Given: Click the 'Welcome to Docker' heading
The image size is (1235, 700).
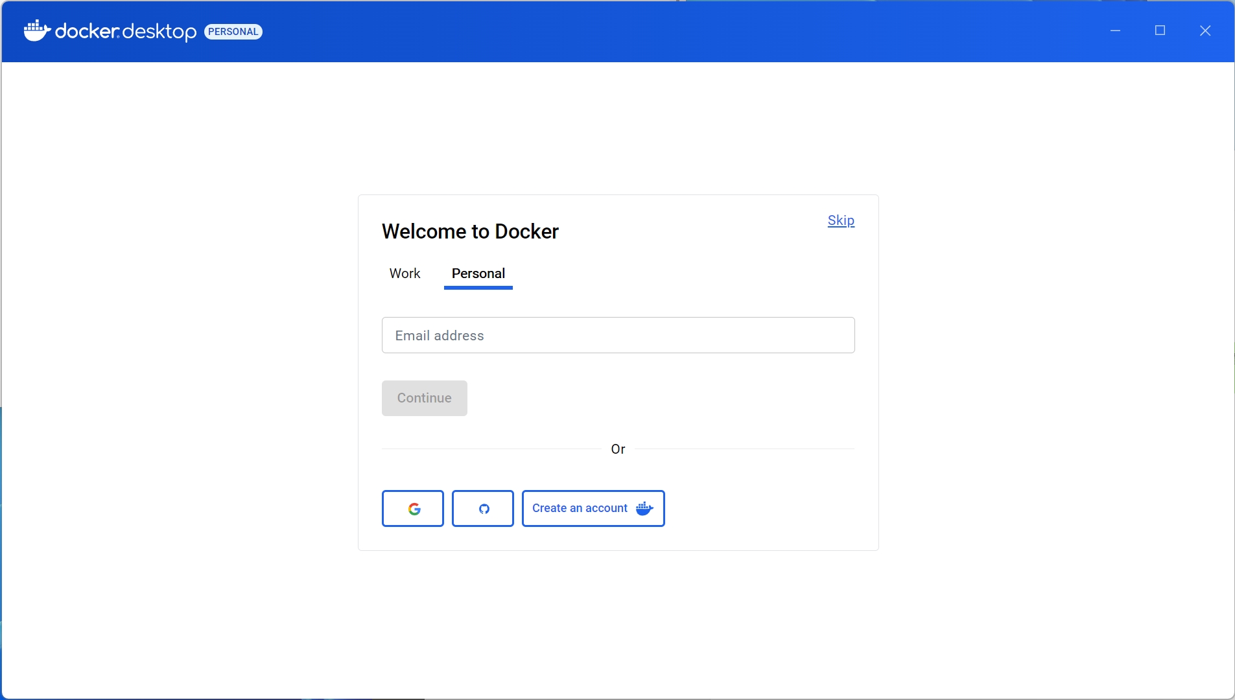Looking at the screenshot, I should coord(470,231).
